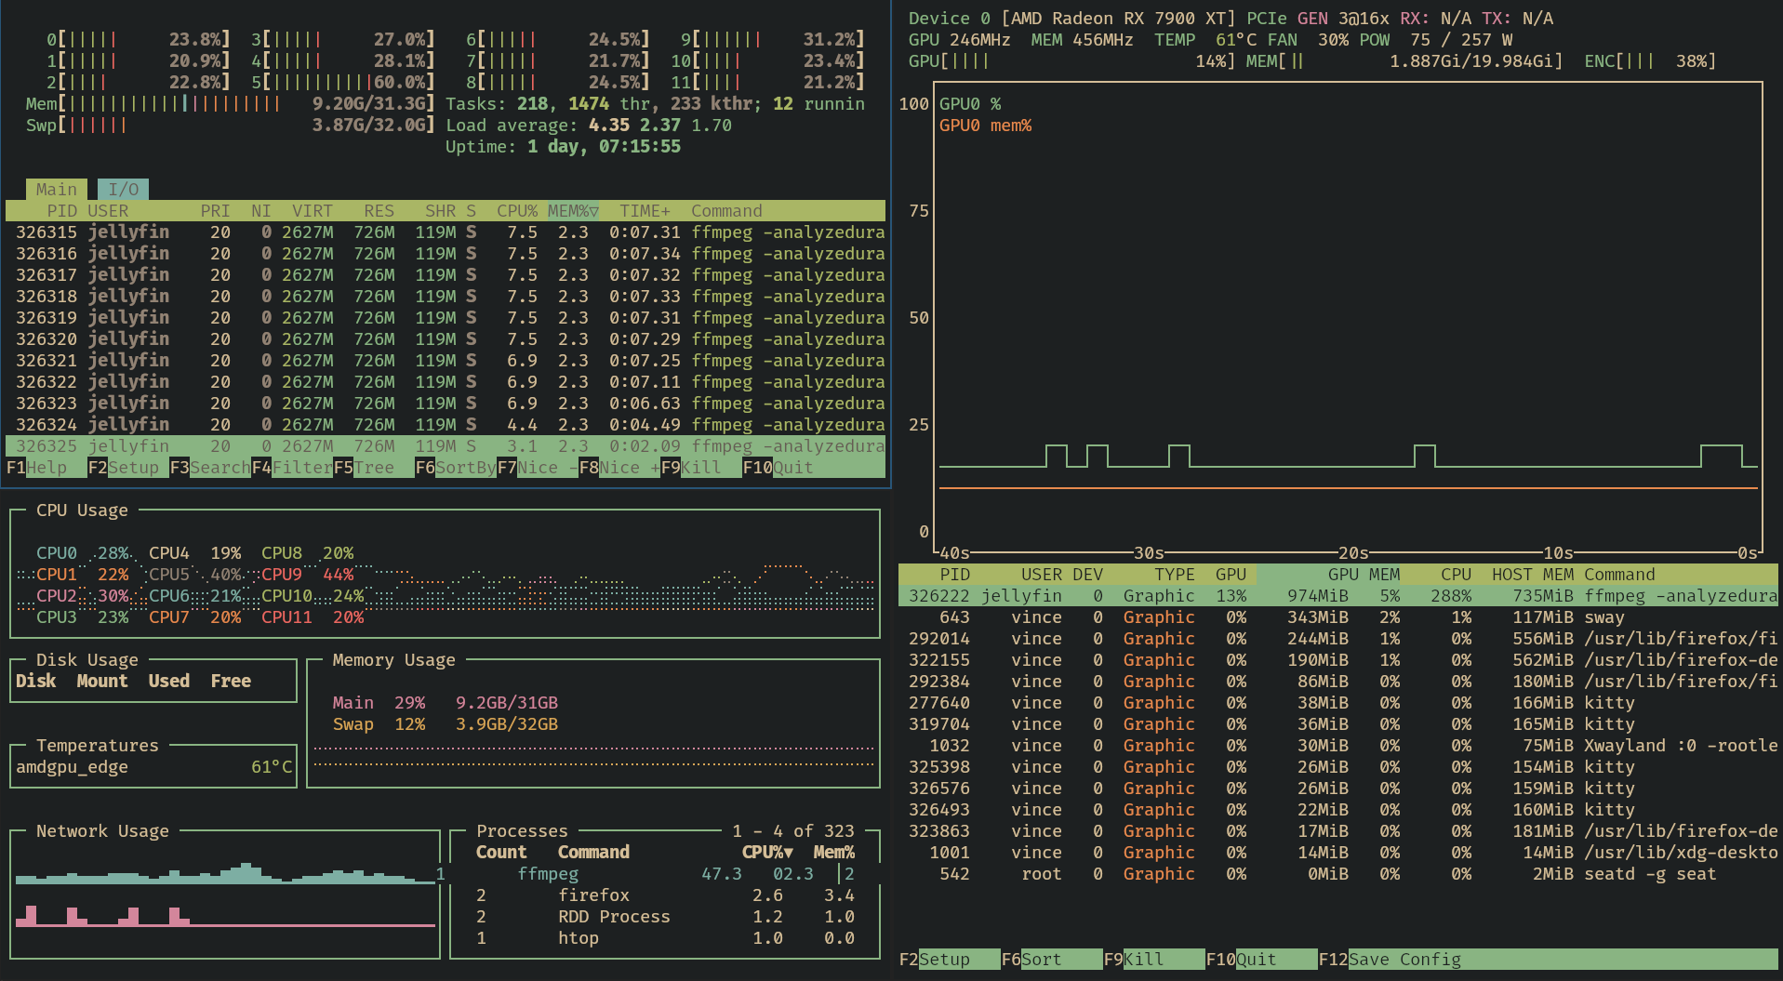Select jellyfin ffmpeg GPU process row 326222
Screen dimensions: 1783x981
pos(1338,596)
